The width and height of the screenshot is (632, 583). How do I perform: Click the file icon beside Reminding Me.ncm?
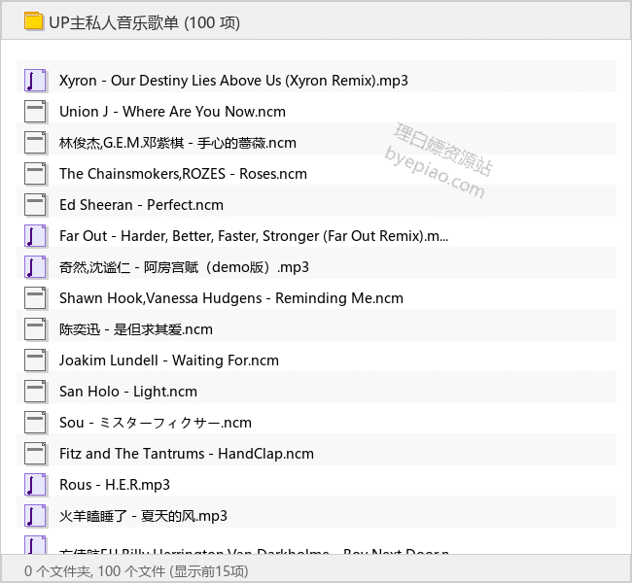[x=35, y=298]
